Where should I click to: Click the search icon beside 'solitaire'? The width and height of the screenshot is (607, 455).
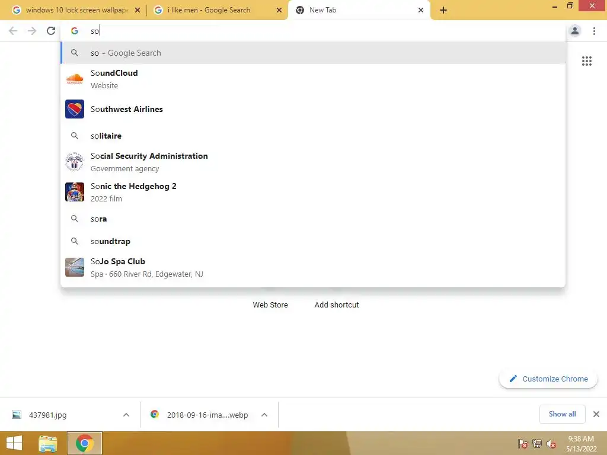75,136
